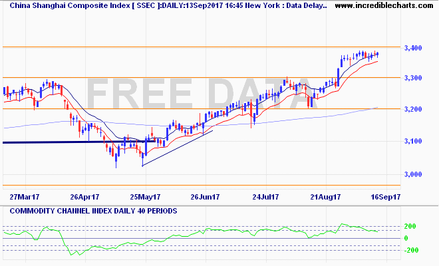The width and height of the screenshot is (439, 266).
Task: Select the 0 level on the CCI scale
Action: point(406,238)
